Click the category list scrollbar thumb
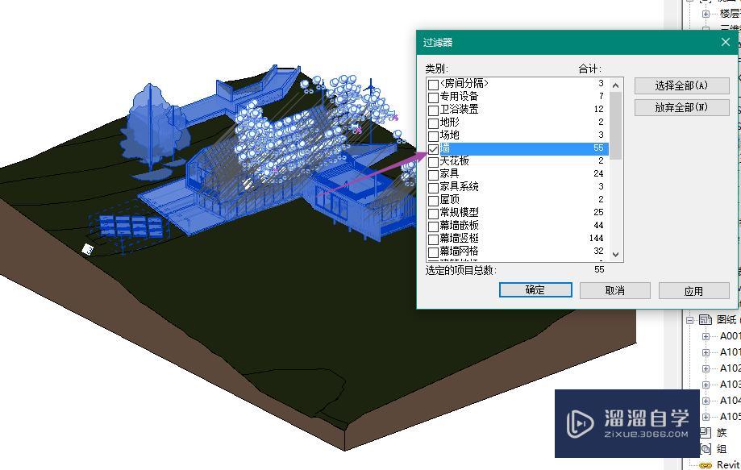The height and width of the screenshot is (470, 741). (x=615, y=125)
